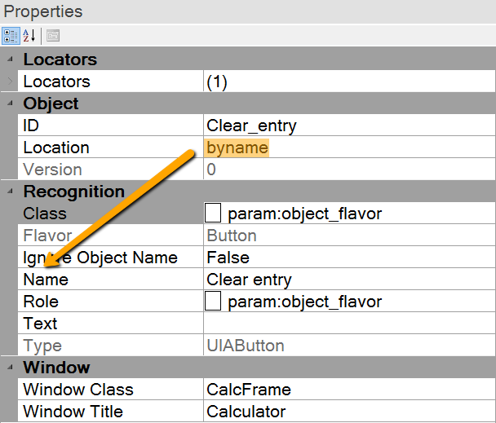Select the Type value UIAButton
496x423 pixels.
245,346
